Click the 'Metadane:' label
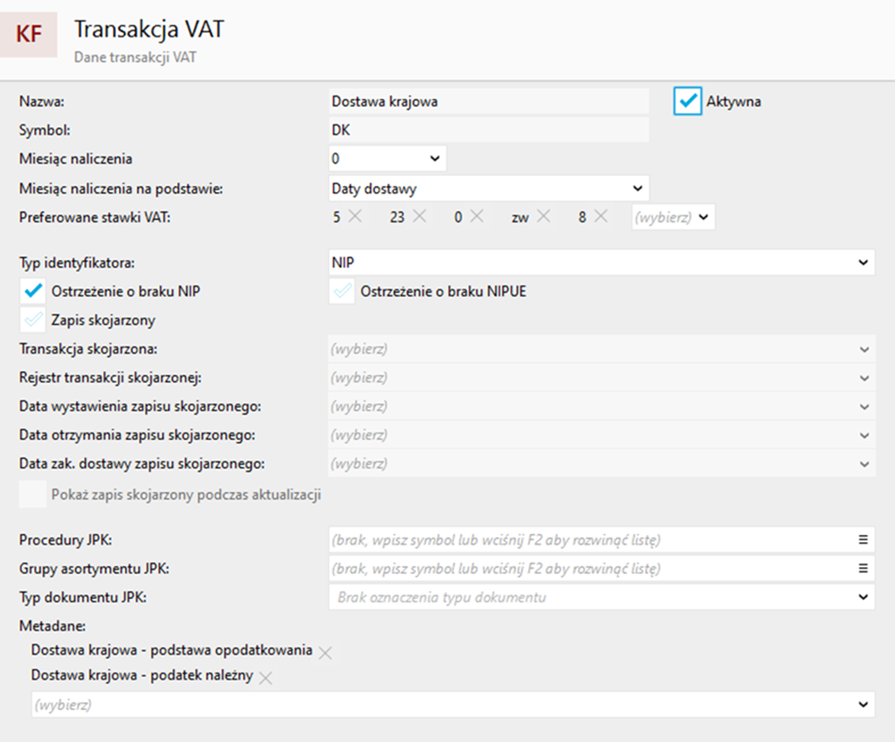Viewport: 895px width, 742px height. point(52,626)
